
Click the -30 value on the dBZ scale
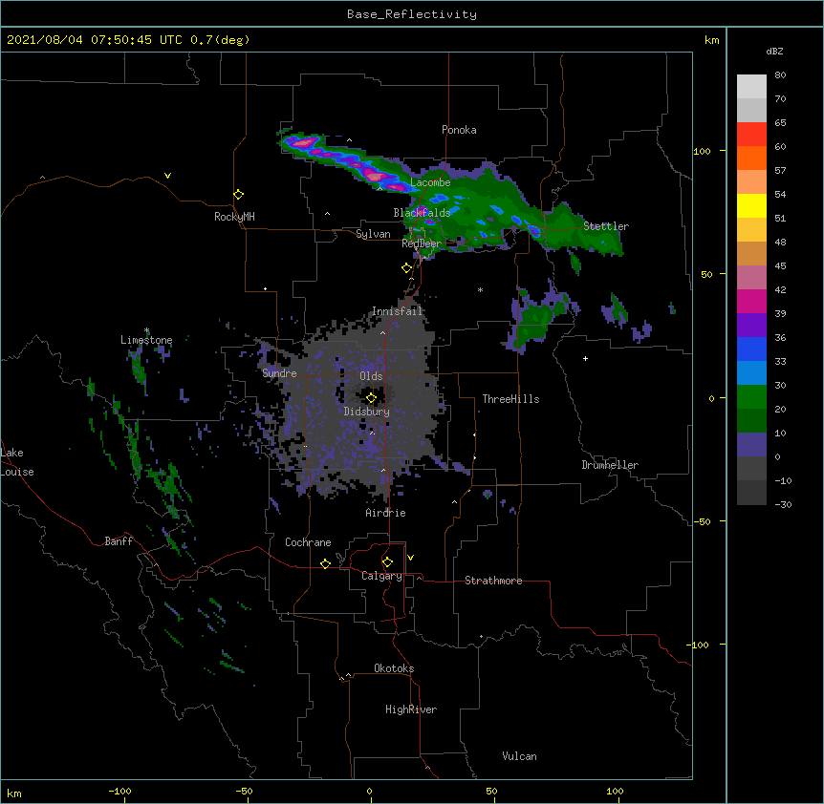click(x=783, y=504)
